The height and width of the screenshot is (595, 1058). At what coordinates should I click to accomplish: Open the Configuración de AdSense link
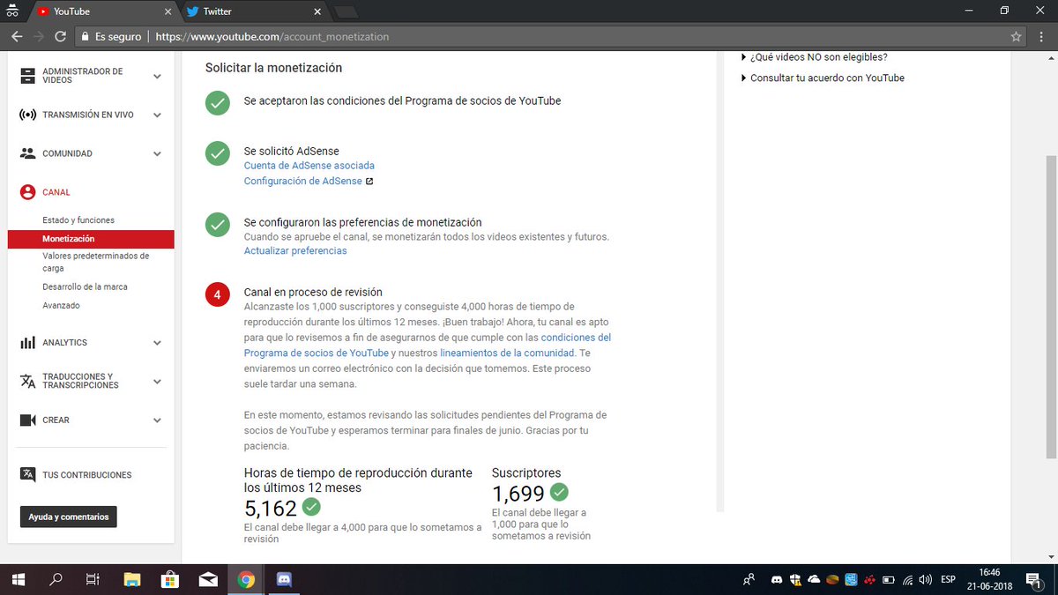point(302,181)
